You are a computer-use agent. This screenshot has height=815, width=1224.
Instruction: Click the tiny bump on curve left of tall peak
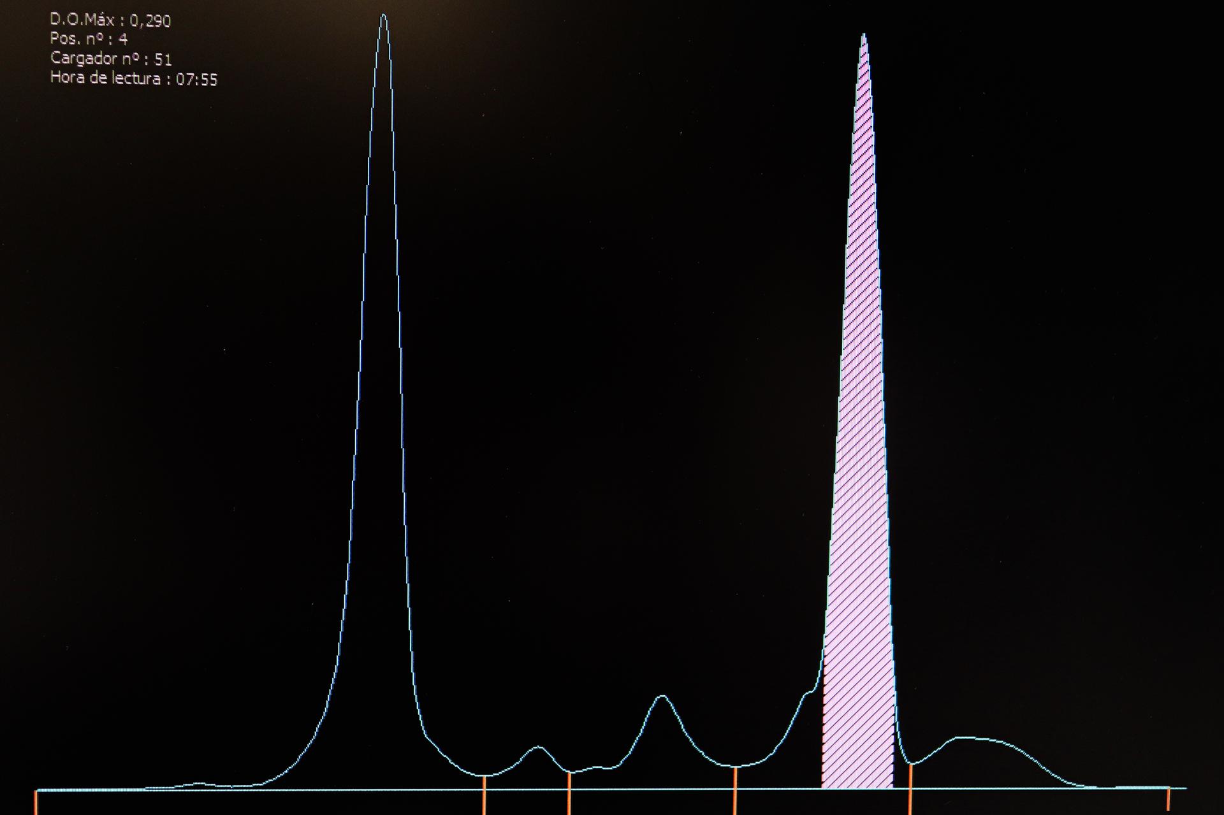coord(199,783)
